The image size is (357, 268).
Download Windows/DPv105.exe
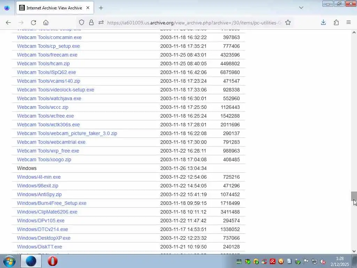coord(40,221)
